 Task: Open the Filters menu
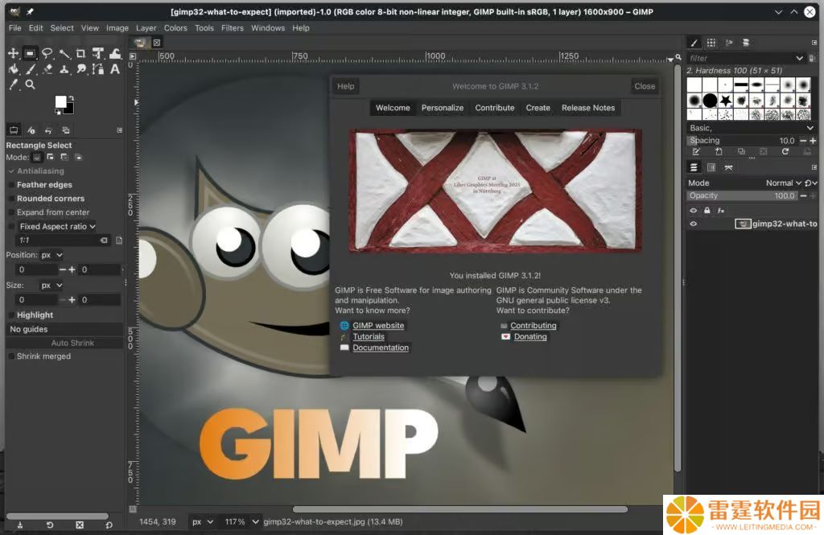(233, 28)
